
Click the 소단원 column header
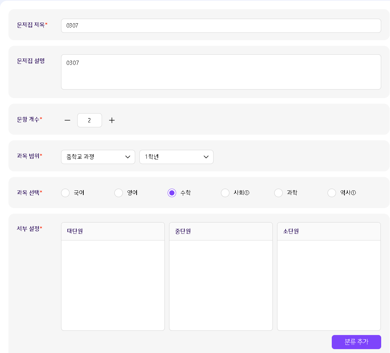pyautogui.click(x=329, y=231)
